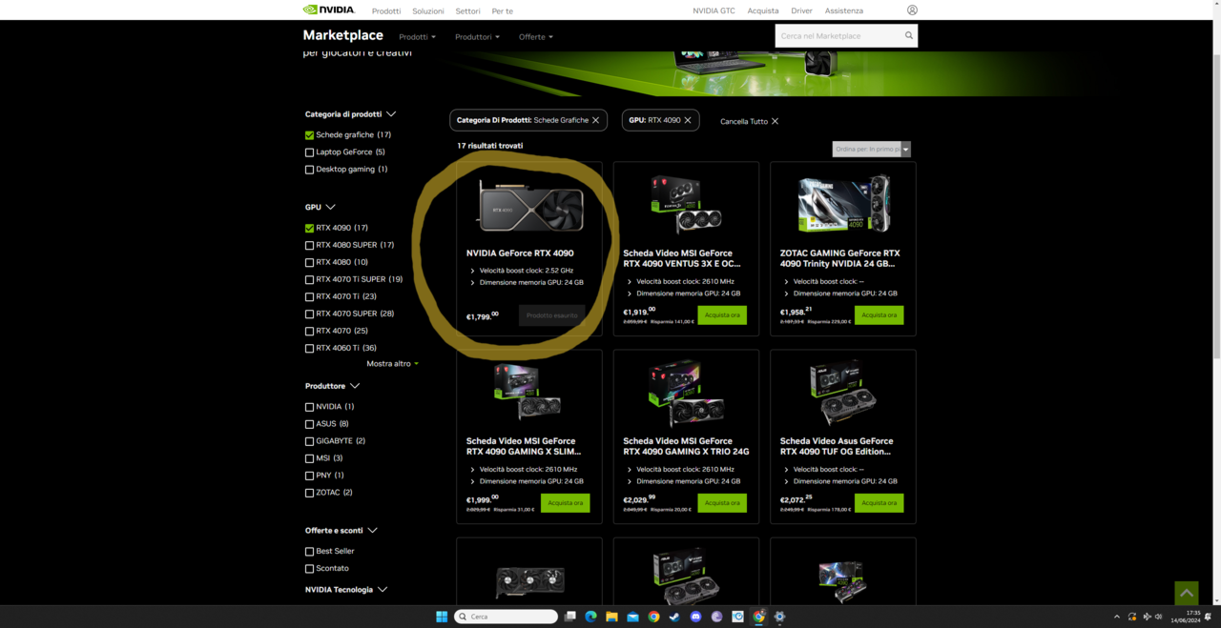Check the GIGABYTE manufacturer filter

309,441
